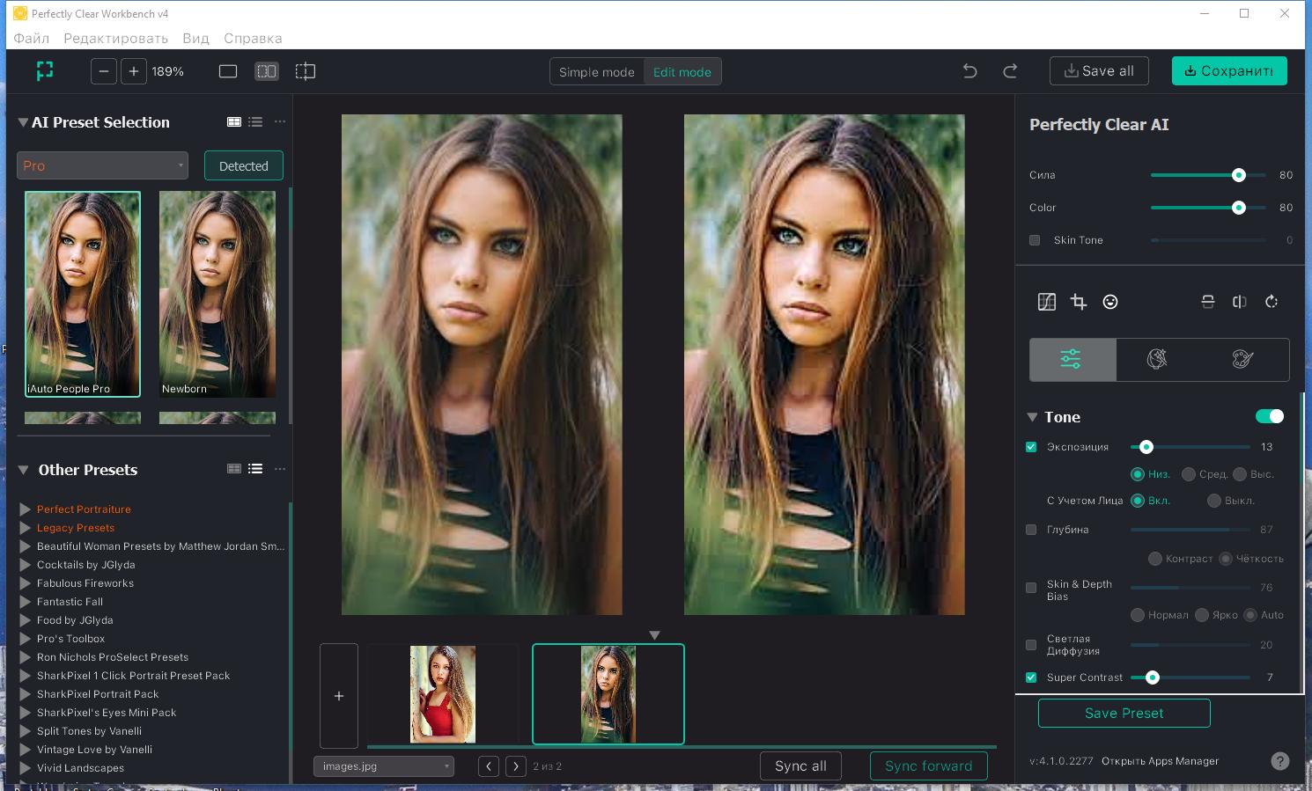Viewport: 1312px width, 791px height.
Task: Open the Pro preset group dropdown
Action: 102,165
